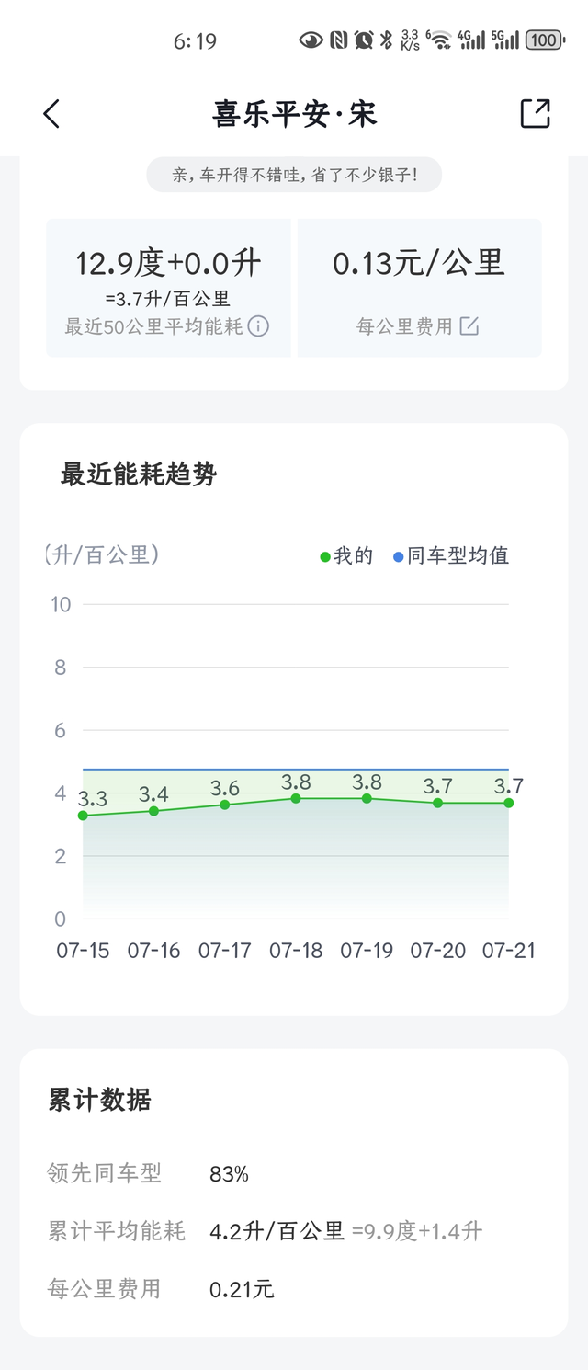The height and width of the screenshot is (1370, 588).
Task: Select the 3.8 data point on 07-18
Action: pos(296,798)
